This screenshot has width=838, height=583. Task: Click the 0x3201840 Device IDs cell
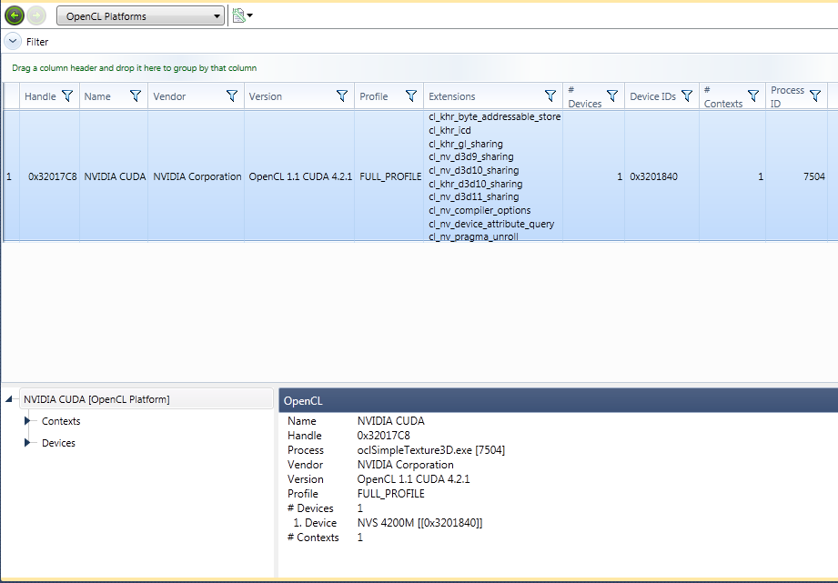[x=651, y=176]
